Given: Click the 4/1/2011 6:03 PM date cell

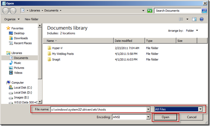Looking at the screenshot, I should pos(126,59).
